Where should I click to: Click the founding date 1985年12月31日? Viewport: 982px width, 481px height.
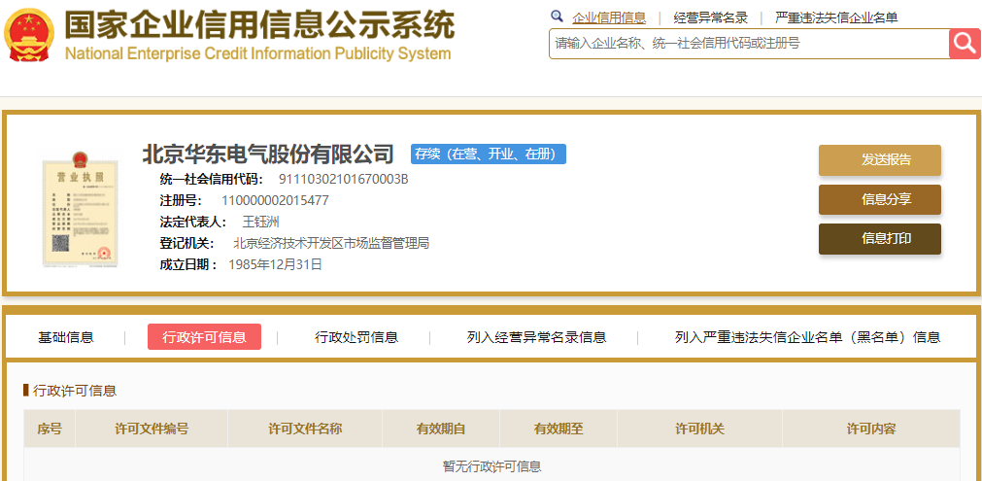click(276, 264)
